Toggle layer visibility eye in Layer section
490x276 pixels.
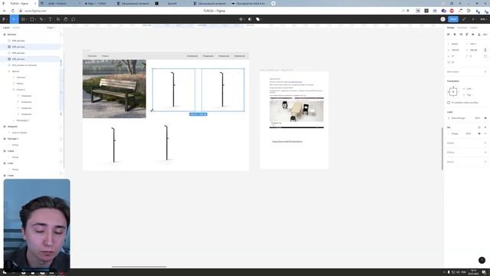click(485, 118)
